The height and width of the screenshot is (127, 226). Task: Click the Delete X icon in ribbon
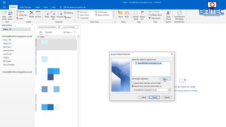click(31, 13)
